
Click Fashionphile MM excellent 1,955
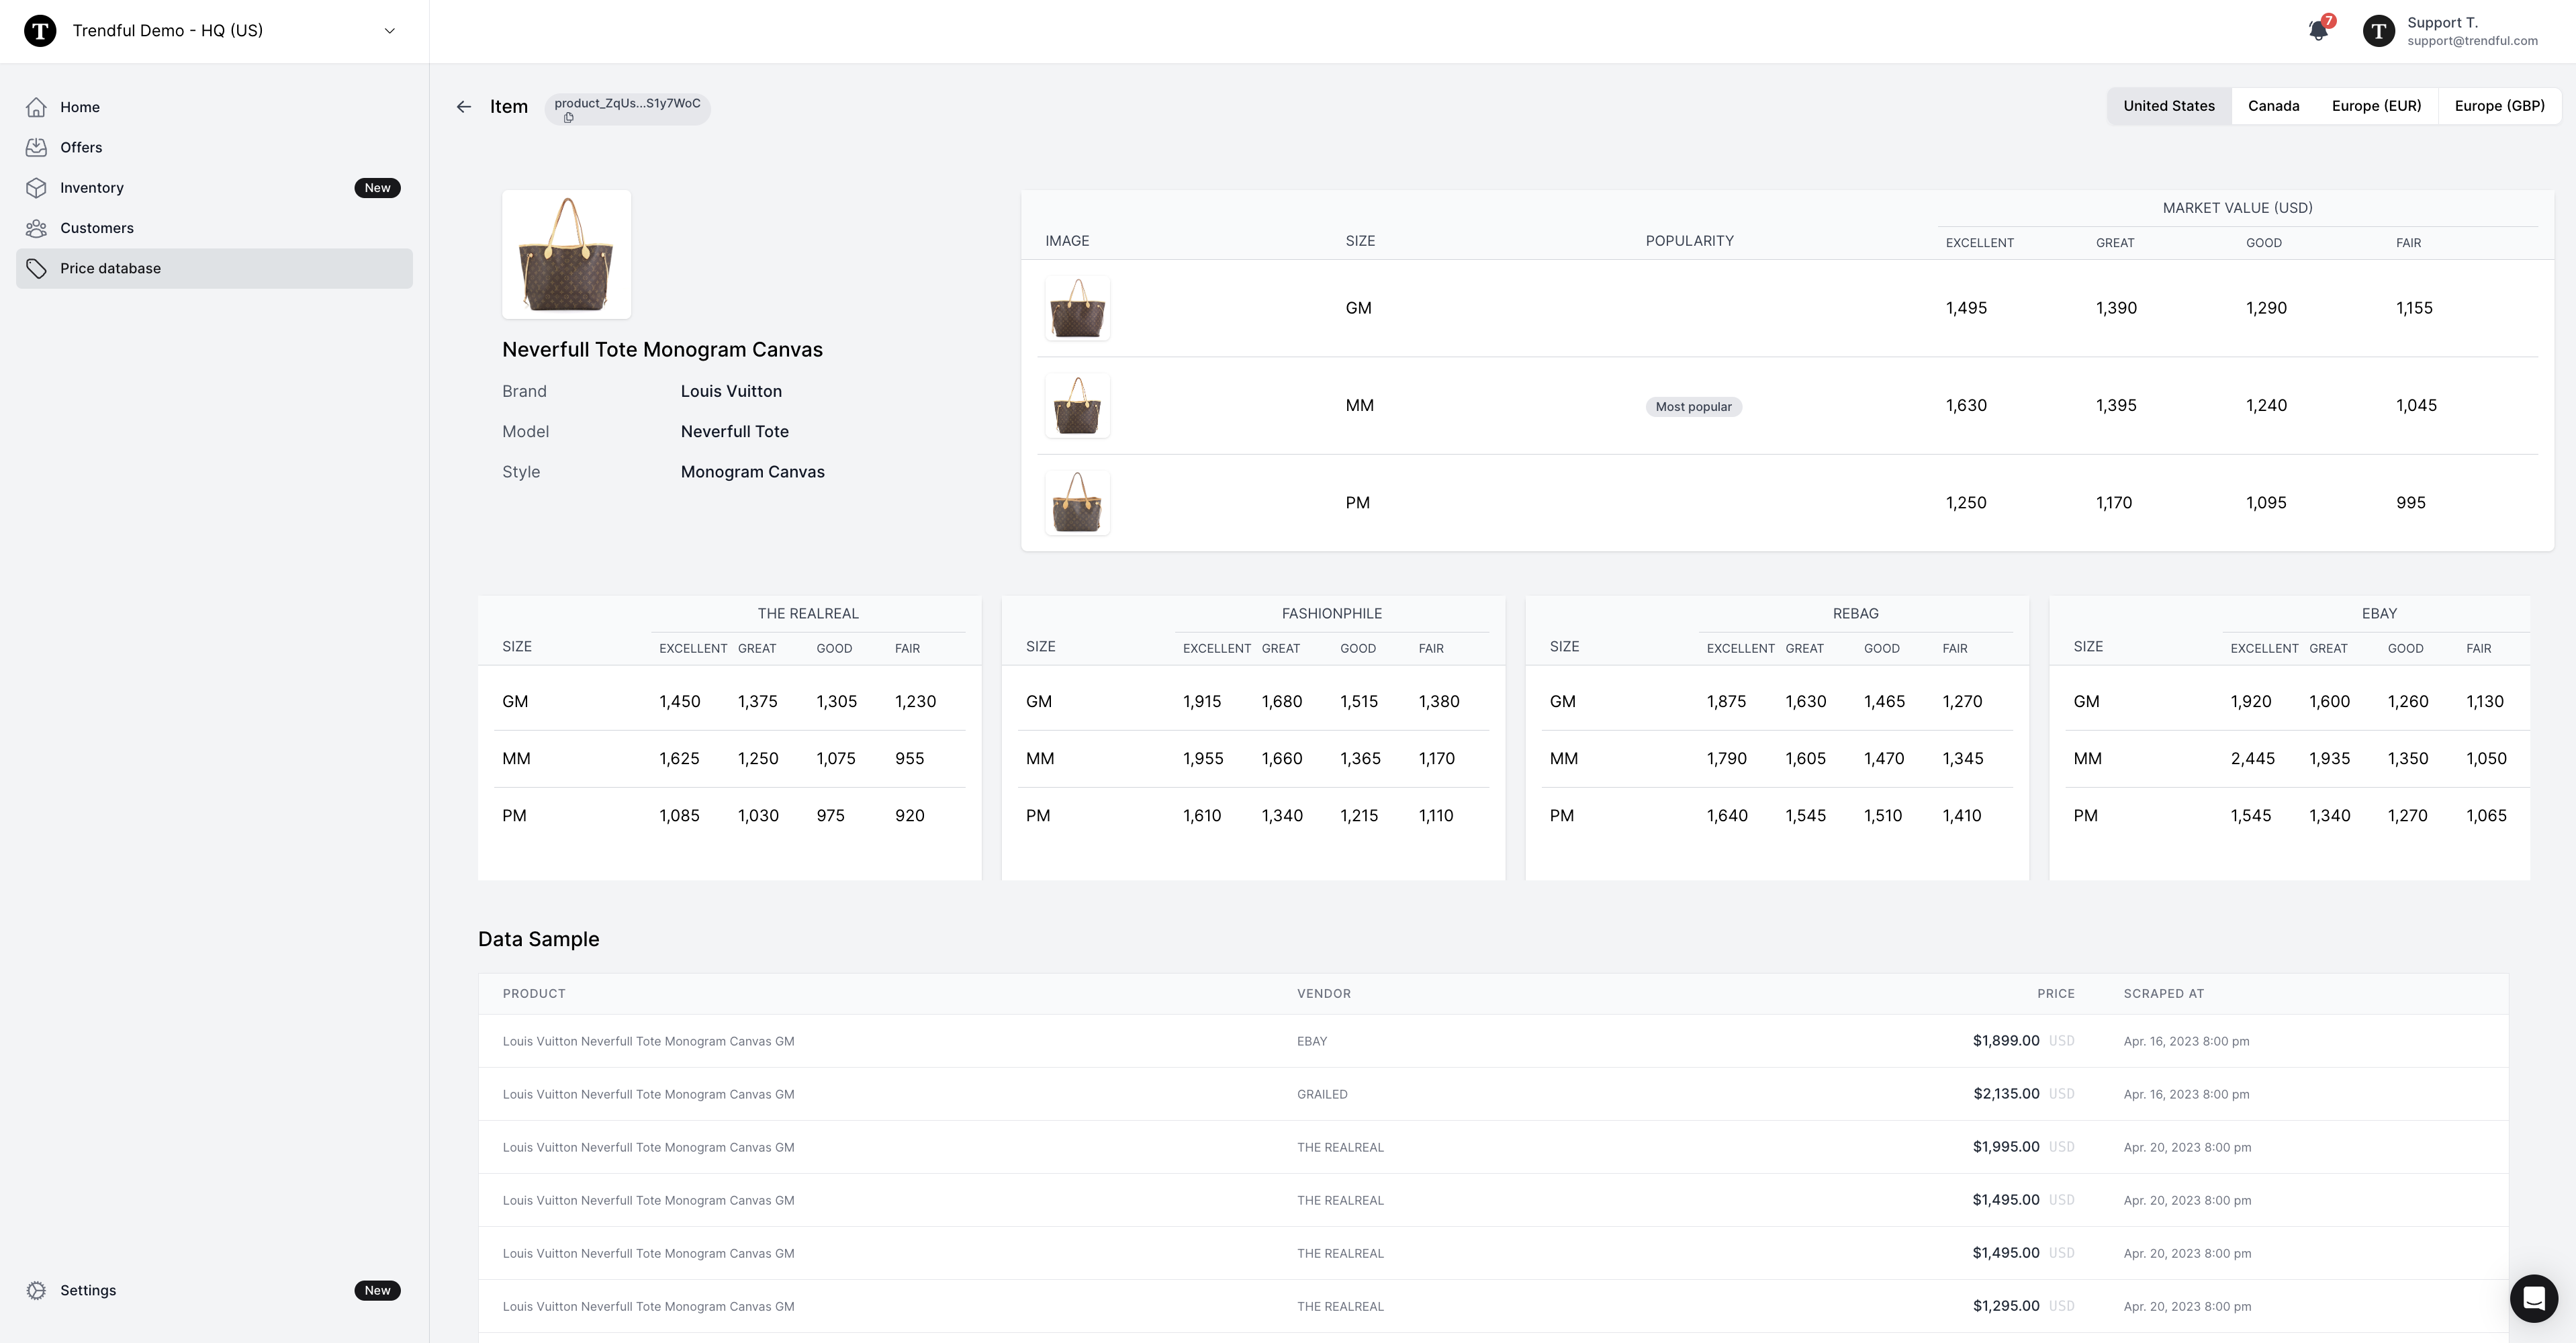[1203, 758]
